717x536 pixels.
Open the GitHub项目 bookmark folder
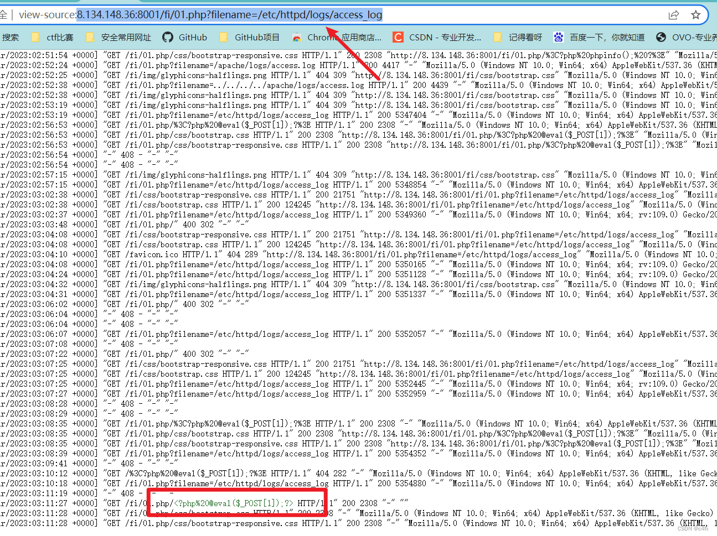(x=249, y=37)
